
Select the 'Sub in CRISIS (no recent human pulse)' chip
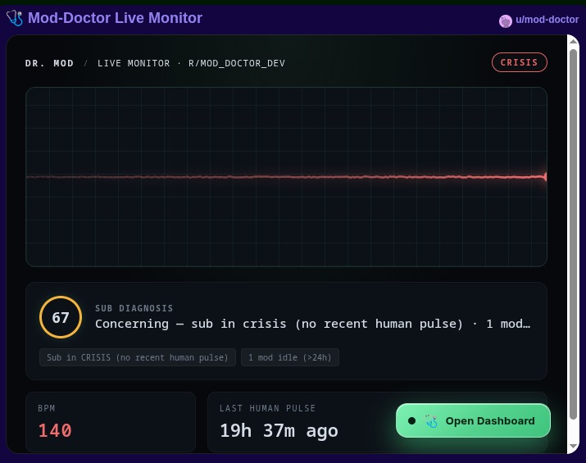[x=138, y=357]
